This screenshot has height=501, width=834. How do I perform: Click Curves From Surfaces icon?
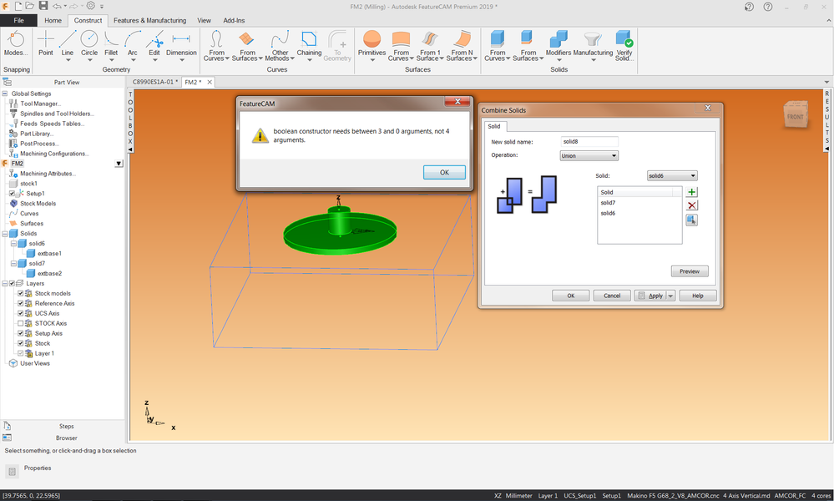(246, 39)
